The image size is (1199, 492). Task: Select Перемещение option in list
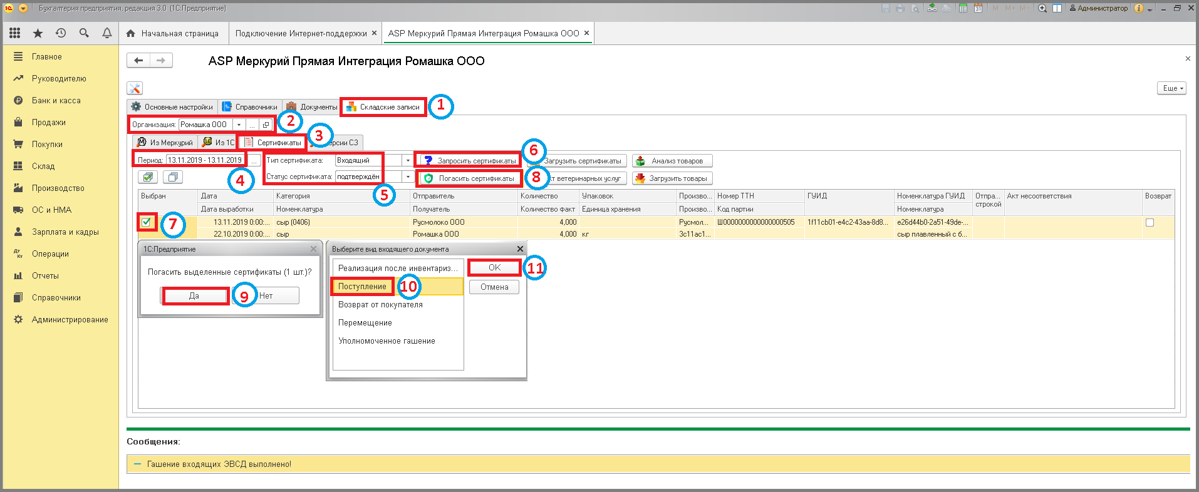tap(398, 322)
